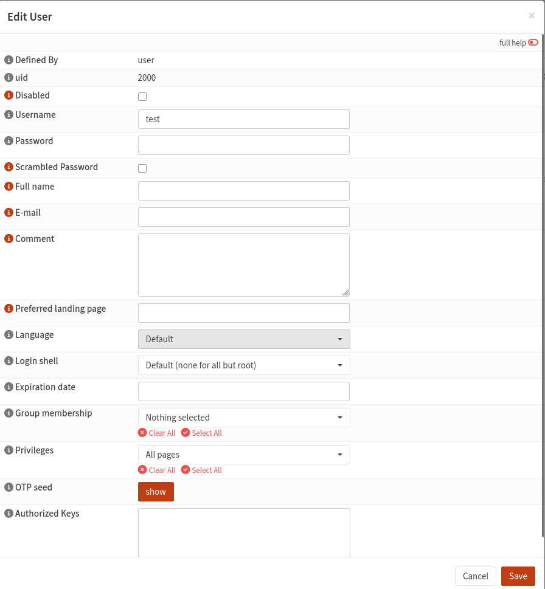Click show to reveal the OTP seed

(156, 491)
